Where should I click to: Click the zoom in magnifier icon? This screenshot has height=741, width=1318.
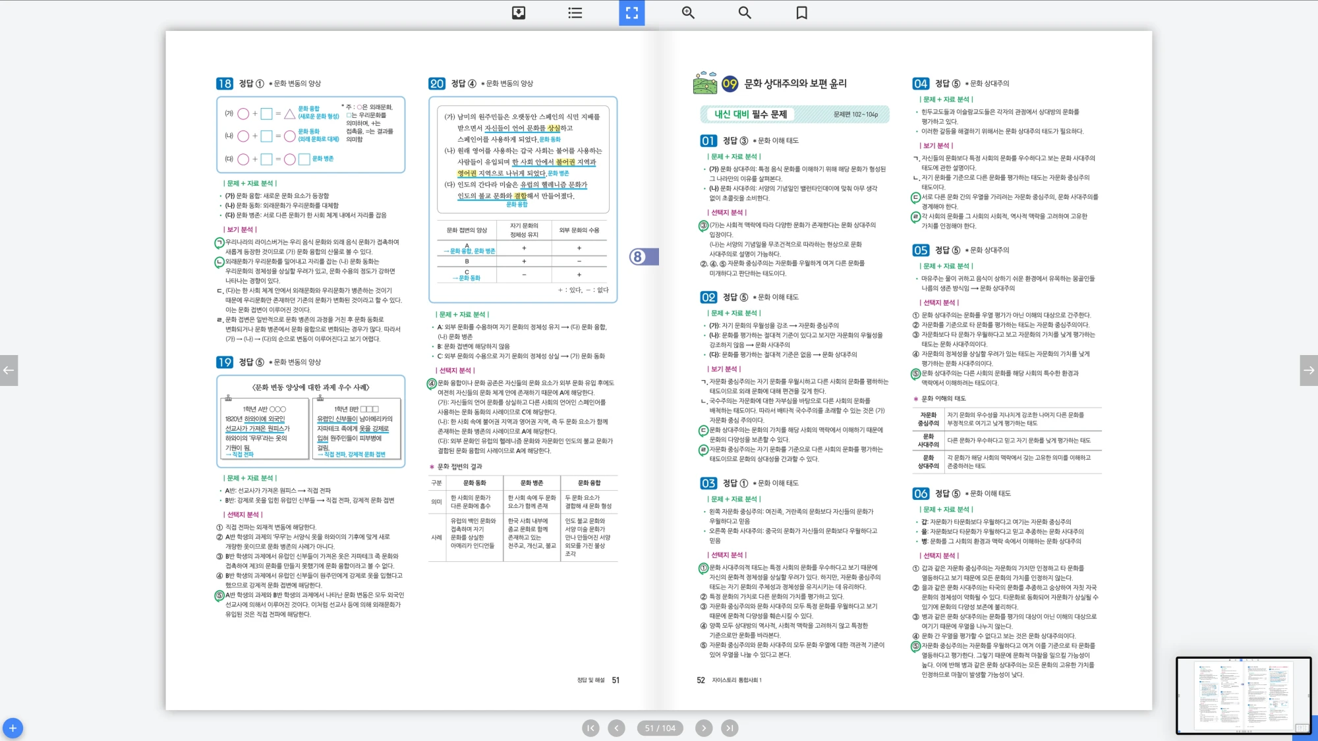click(688, 13)
